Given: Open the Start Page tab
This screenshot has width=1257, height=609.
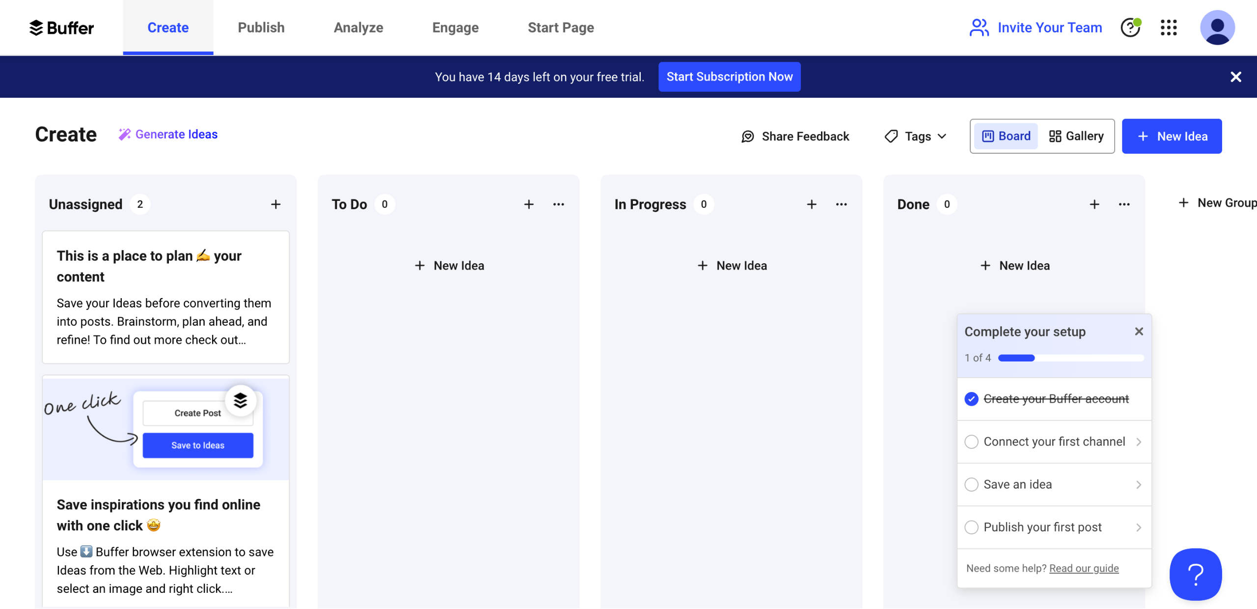Looking at the screenshot, I should click(x=561, y=28).
